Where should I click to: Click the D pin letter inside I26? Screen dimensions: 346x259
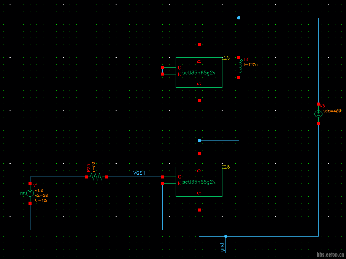point(199,171)
